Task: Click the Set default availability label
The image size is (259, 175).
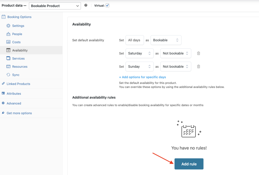Action: click(x=88, y=40)
